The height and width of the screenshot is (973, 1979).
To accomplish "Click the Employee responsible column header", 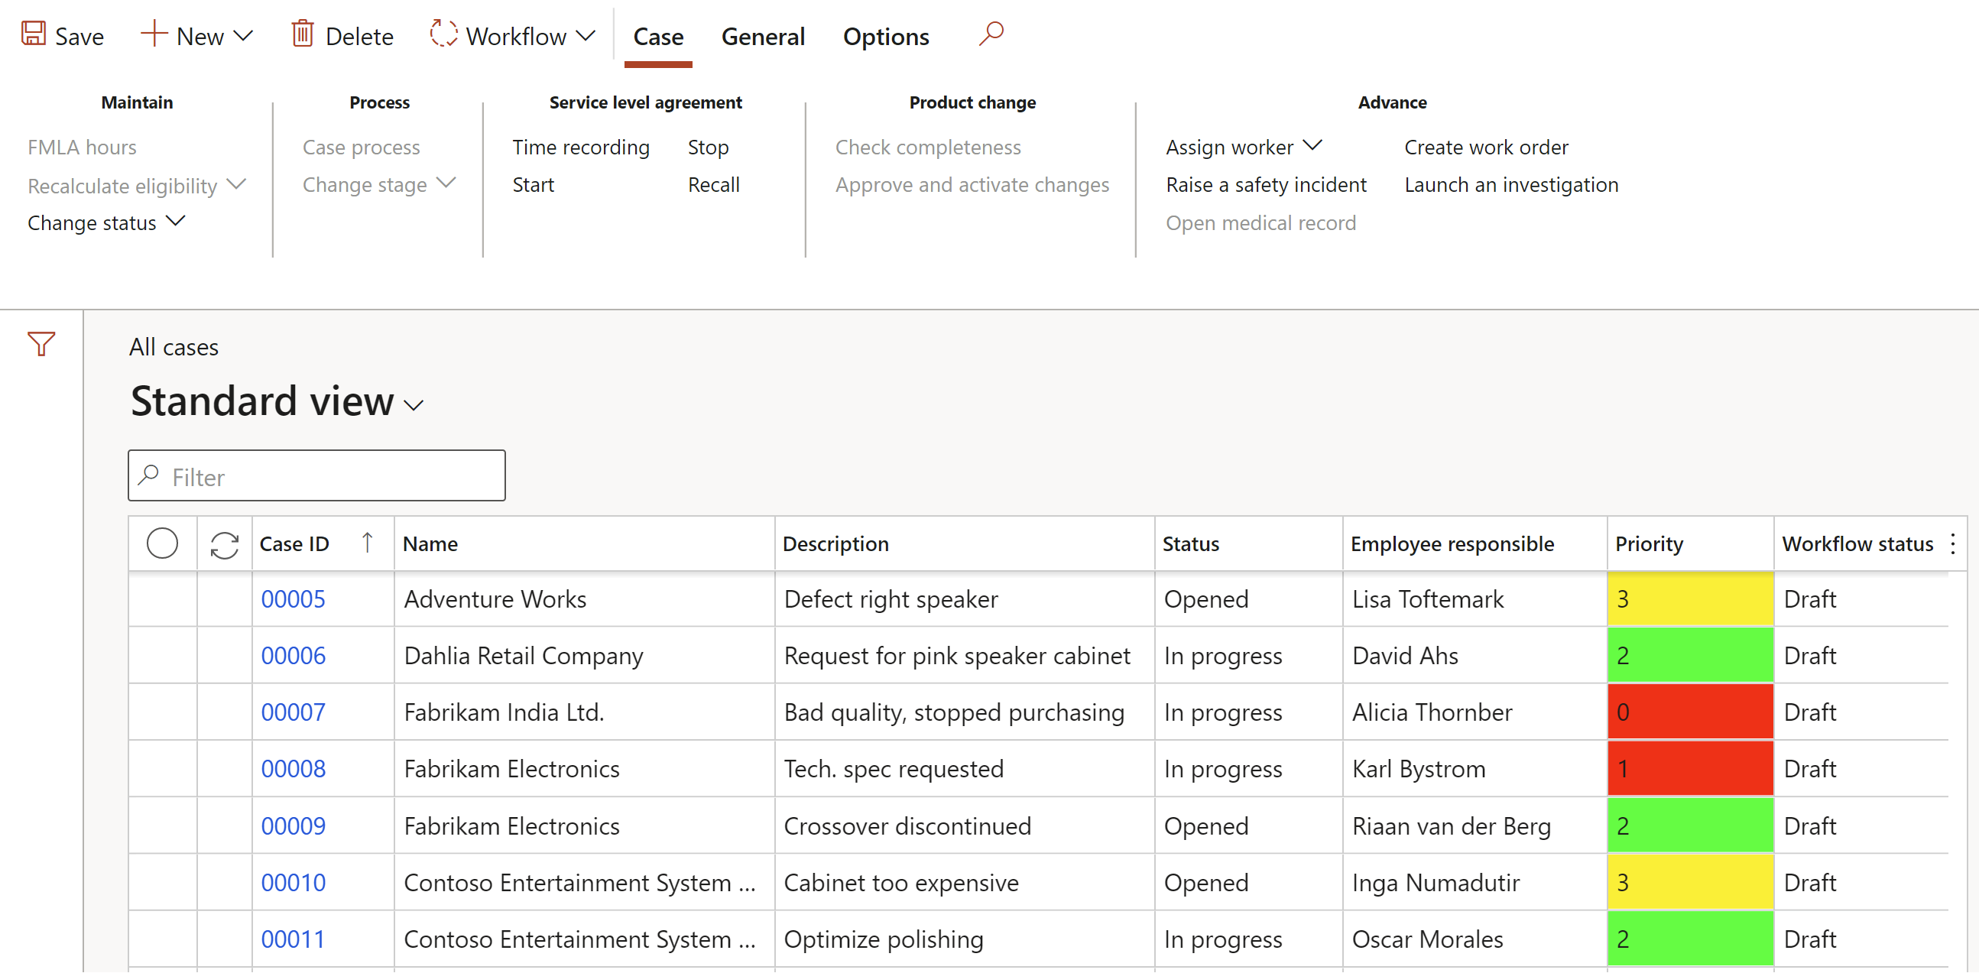I will click(x=1475, y=543).
